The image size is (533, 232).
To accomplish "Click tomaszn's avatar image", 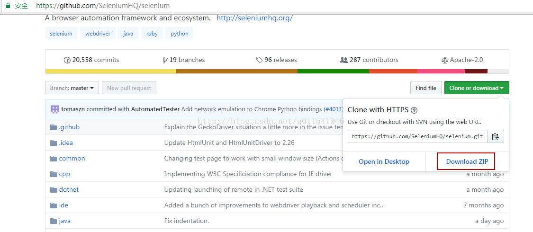I will [55, 109].
